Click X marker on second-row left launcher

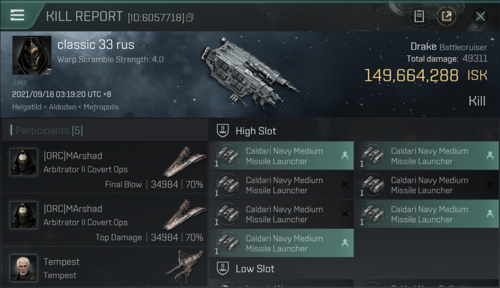click(x=345, y=185)
